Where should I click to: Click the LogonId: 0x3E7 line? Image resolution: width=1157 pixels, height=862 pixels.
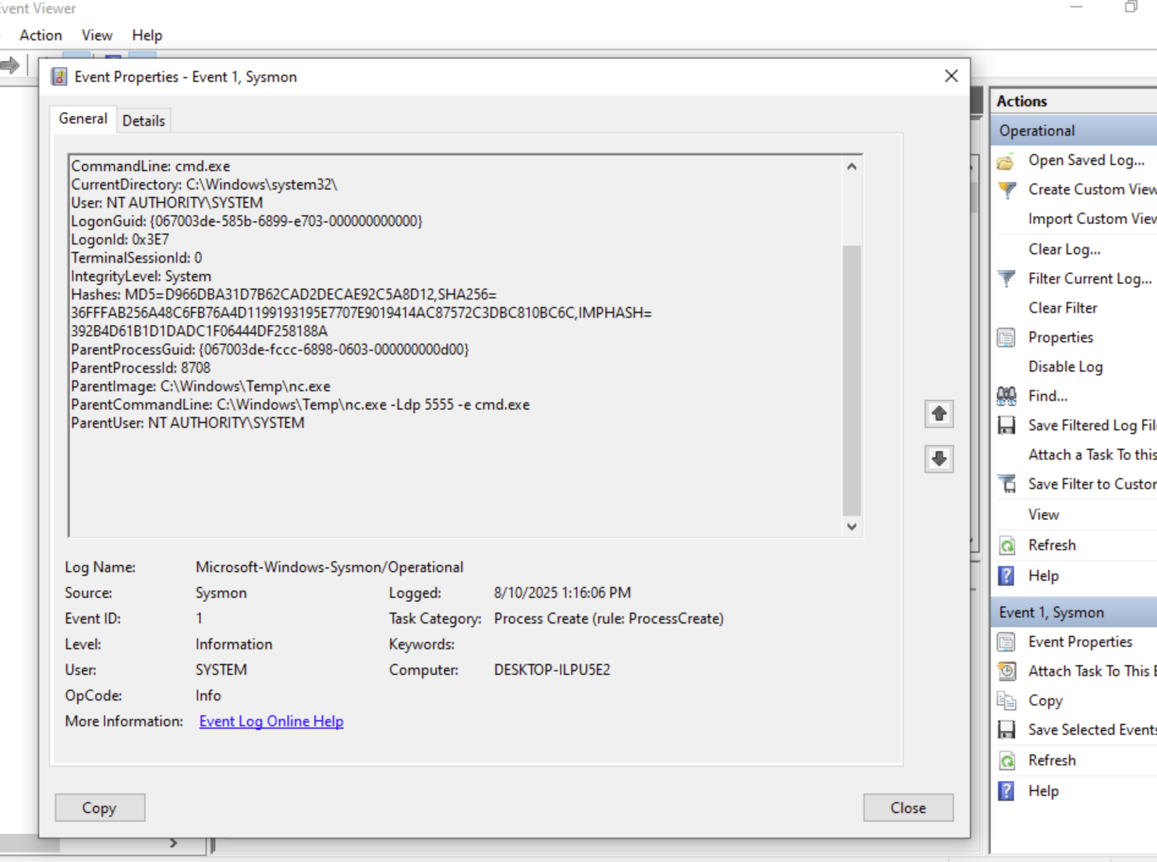(x=120, y=240)
